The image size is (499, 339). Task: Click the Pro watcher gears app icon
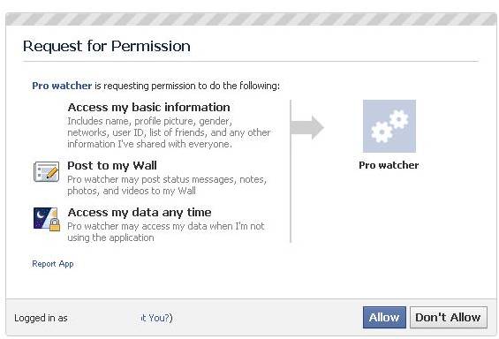point(389,126)
